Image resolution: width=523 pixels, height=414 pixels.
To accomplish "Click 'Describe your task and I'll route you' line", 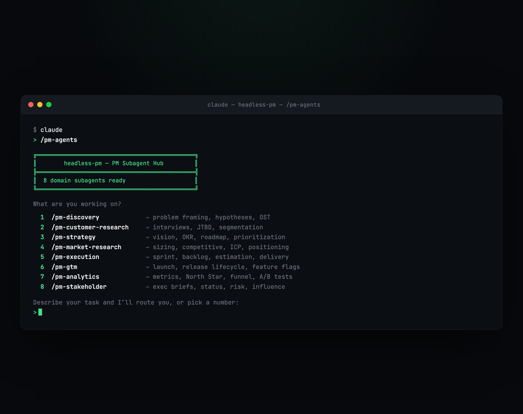I will (136, 302).
